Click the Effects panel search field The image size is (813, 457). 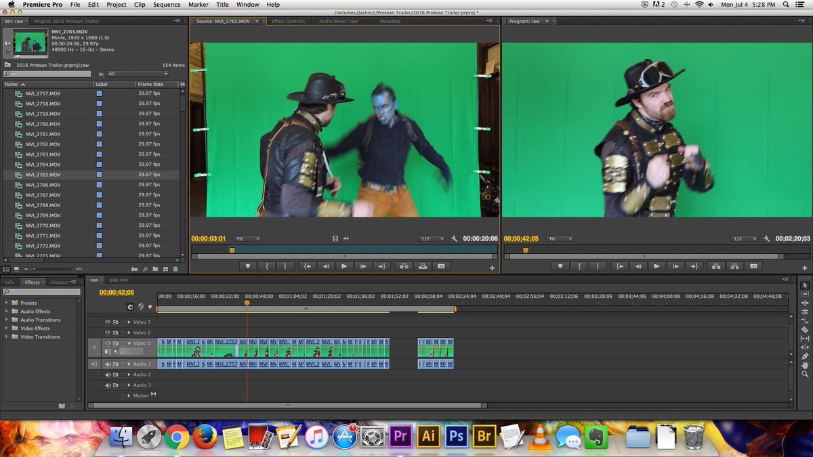42,292
